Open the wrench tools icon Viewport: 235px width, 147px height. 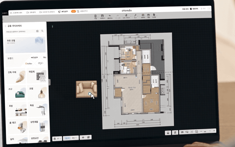tap(135, 15)
